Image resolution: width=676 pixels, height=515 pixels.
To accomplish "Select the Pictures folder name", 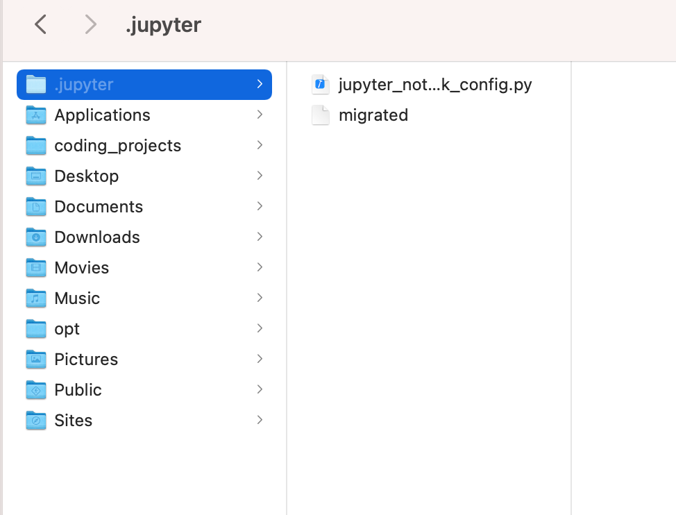I will [x=86, y=360].
